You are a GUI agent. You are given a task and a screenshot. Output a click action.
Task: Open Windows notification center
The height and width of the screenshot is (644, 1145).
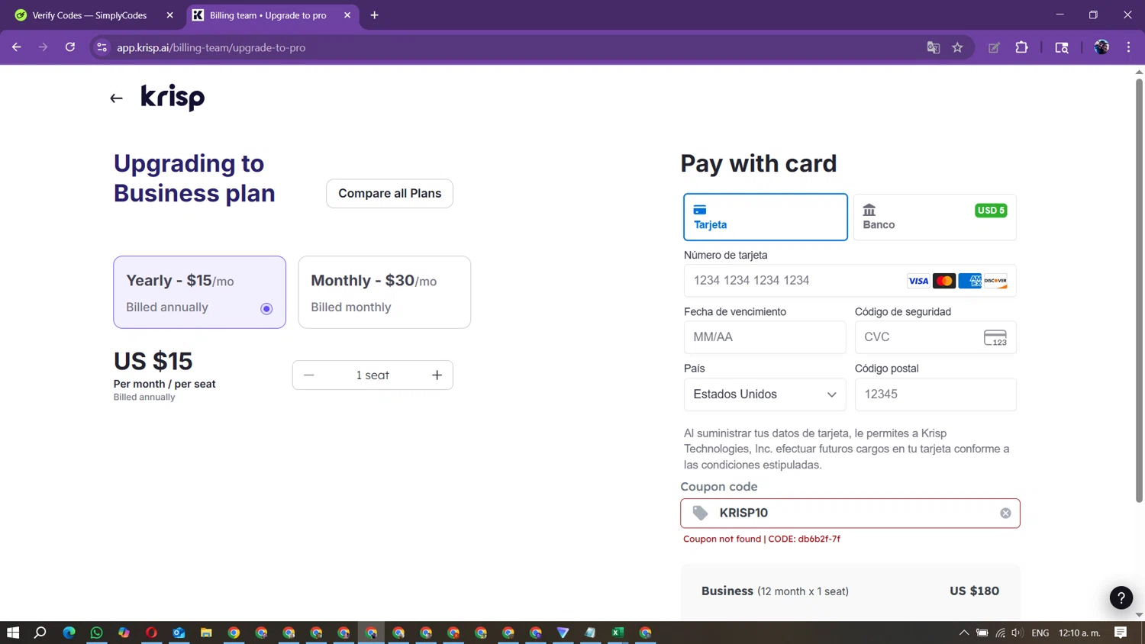(x=1121, y=633)
